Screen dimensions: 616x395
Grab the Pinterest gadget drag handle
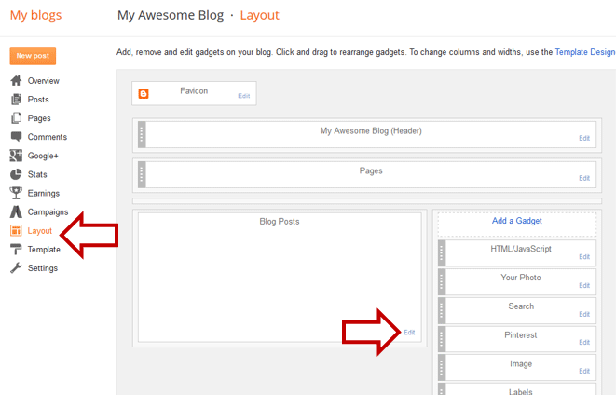442,339
